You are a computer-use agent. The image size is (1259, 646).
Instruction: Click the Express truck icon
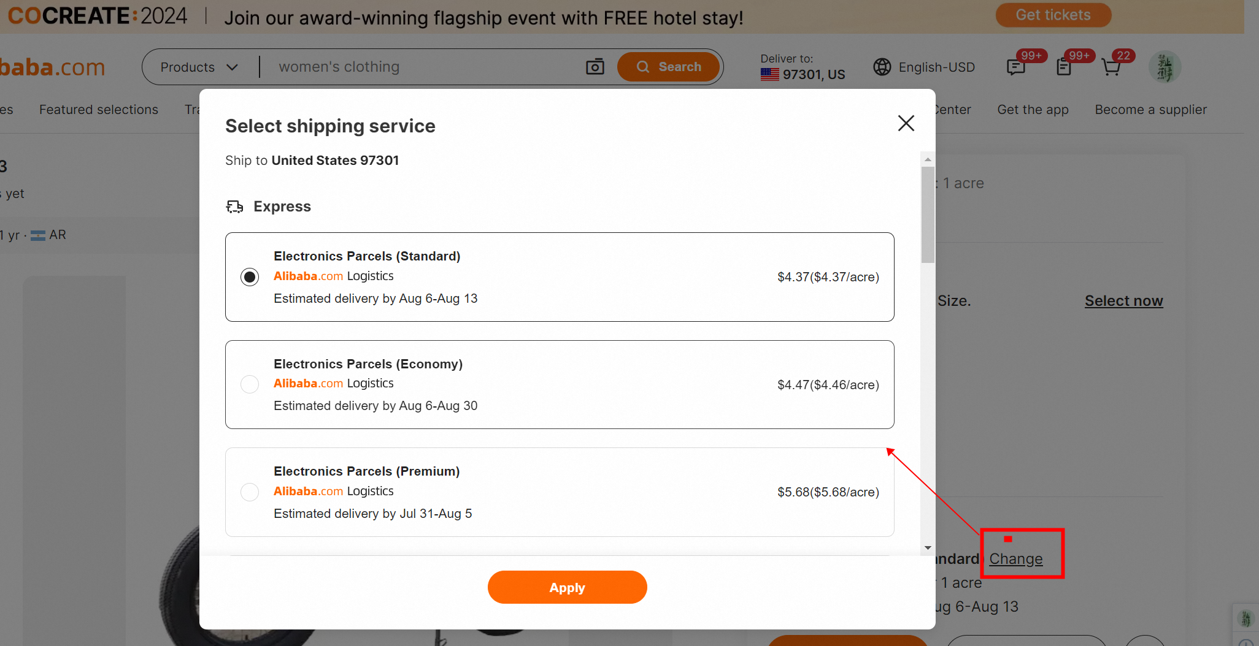(x=234, y=207)
